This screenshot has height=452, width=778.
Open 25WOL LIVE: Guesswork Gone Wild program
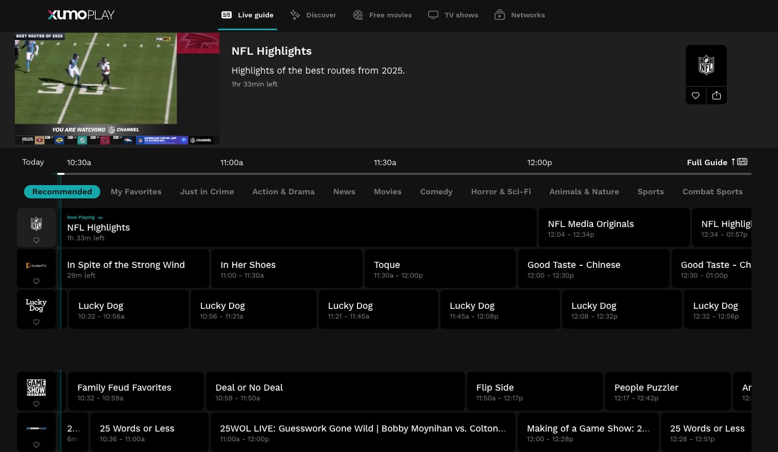click(x=363, y=432)
